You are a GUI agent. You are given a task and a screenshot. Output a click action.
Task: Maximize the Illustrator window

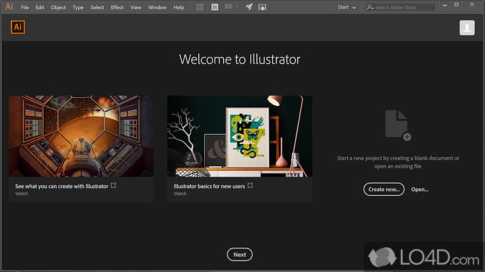tap(457, 5)
